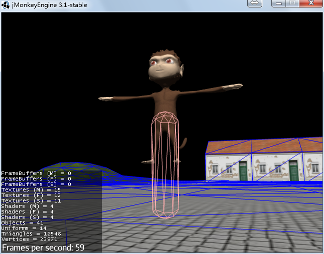This screenshot has width=324, height=254.
Task: Select the pink wireframe collision capsule
Action: point(166,165)
